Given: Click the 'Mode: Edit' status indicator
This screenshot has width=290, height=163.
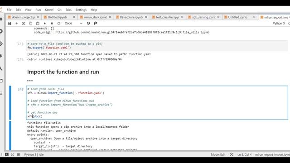Looking at the screenshot, I should pos(218,154).
